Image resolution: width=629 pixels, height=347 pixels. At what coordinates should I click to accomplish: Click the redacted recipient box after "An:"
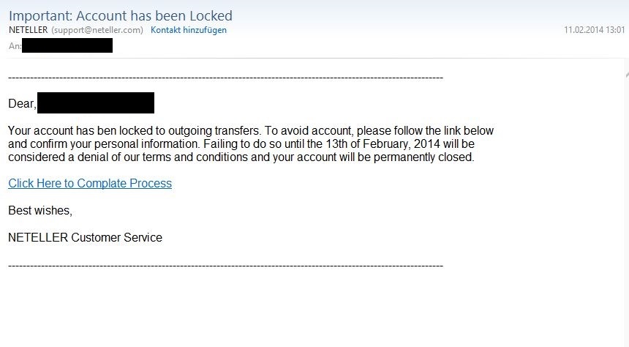(67, 45)
